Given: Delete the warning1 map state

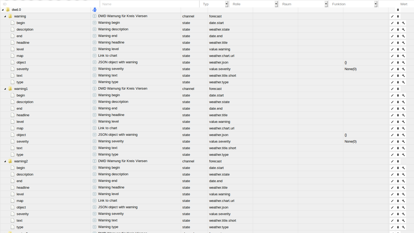Looking at the screenshot, I should pos(398,128).
